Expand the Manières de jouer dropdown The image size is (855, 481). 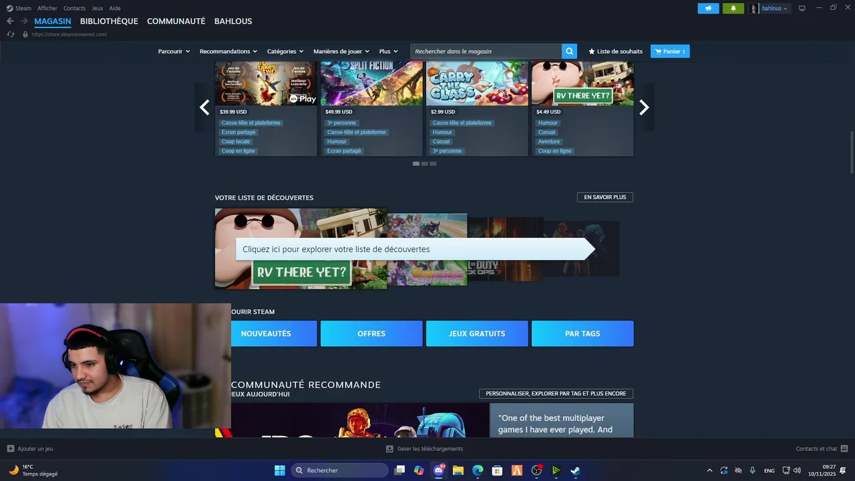(x=341, y=51)
